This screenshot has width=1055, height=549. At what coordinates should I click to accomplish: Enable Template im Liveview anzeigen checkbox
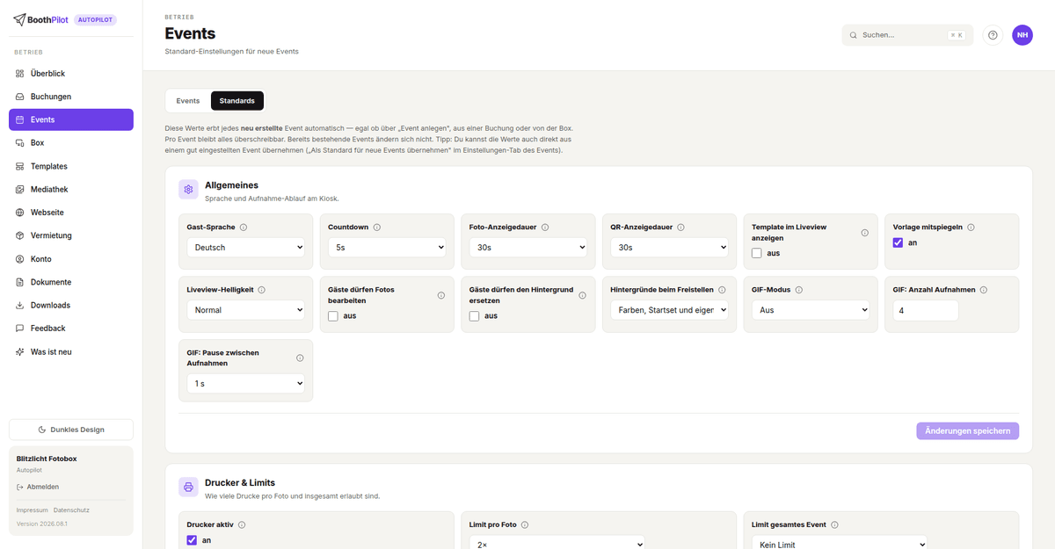point(757,253)
